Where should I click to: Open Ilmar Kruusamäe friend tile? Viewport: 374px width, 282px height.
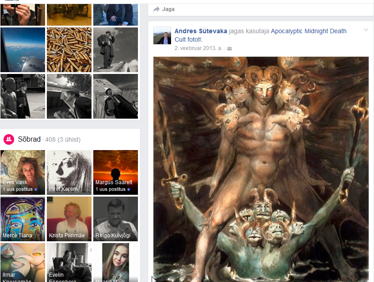(x=23, y=263)
